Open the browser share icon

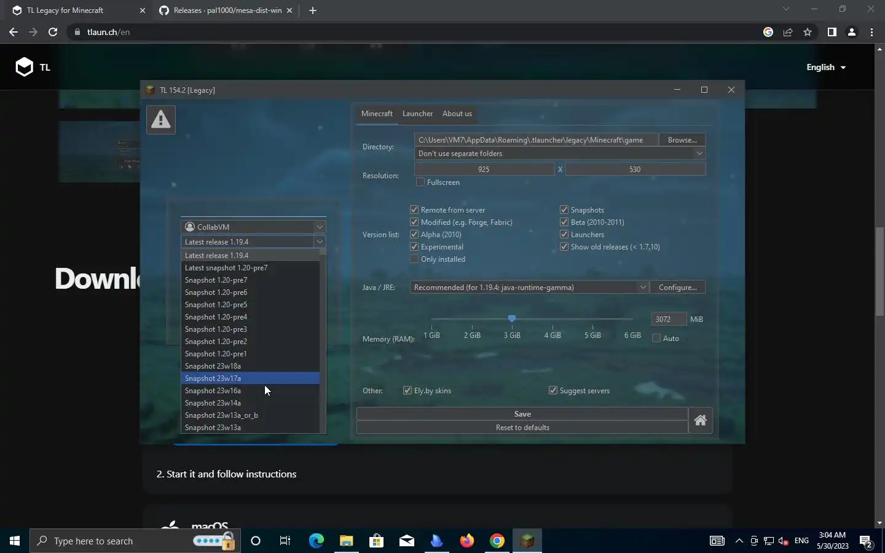coord(788,32)
